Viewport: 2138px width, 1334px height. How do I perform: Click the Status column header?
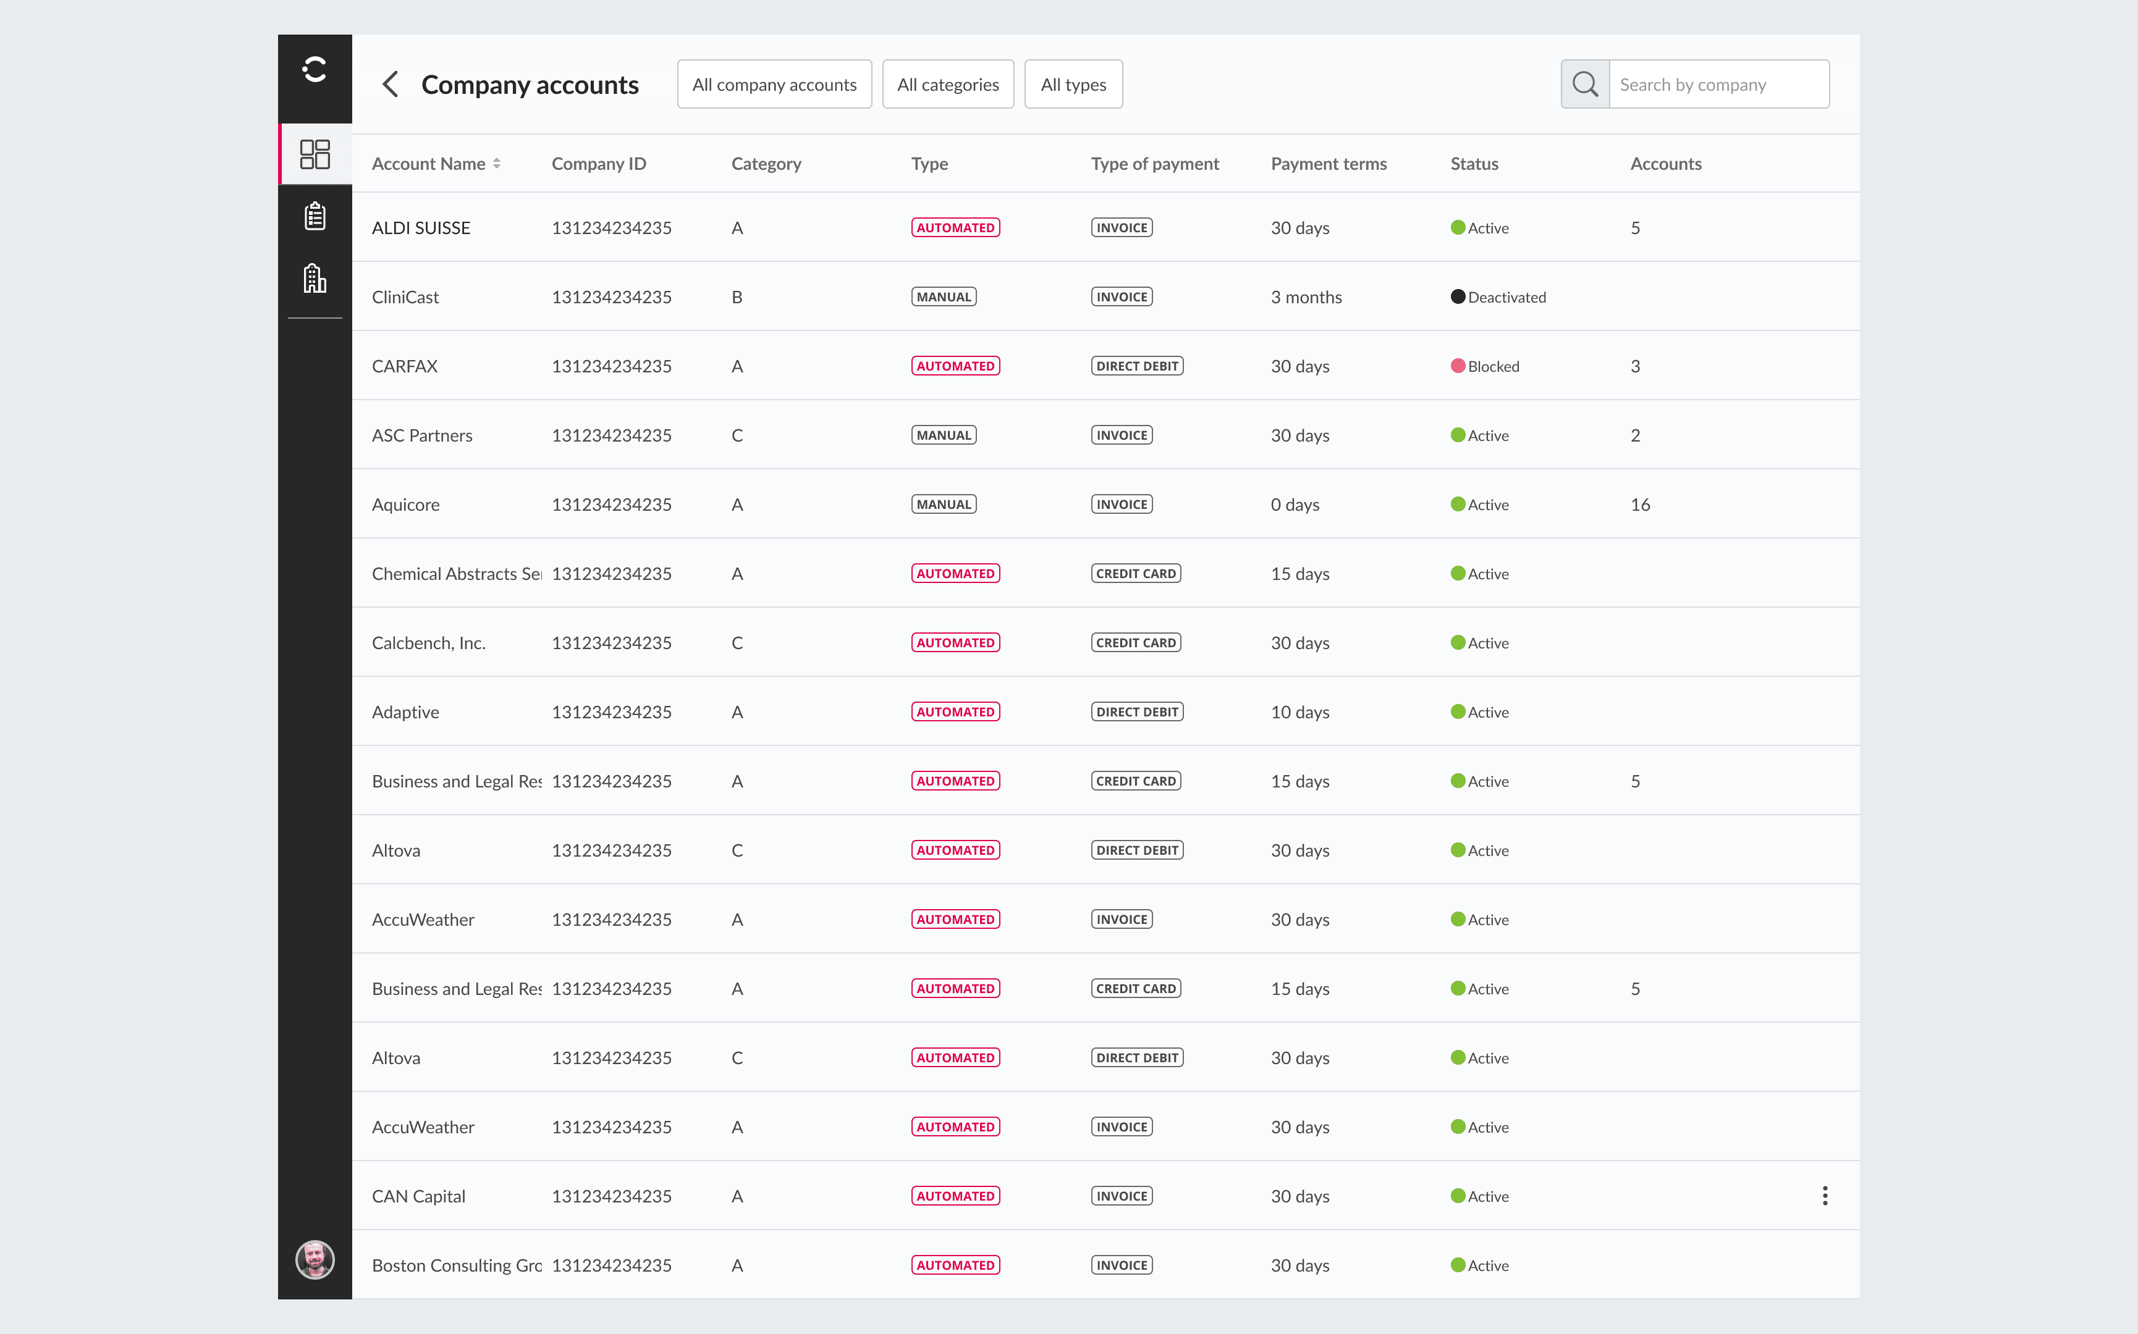[1474, 164]
